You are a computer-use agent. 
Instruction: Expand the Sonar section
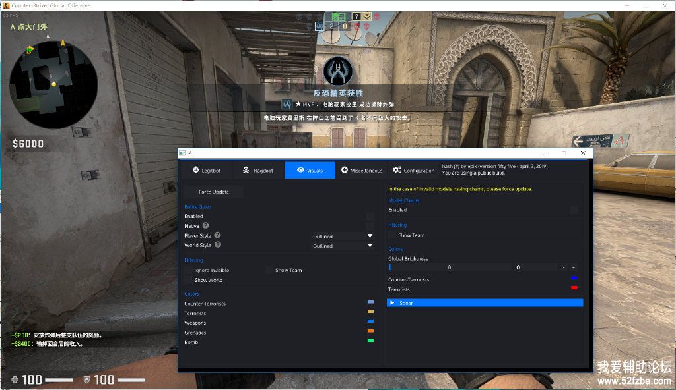pos(485,303)
